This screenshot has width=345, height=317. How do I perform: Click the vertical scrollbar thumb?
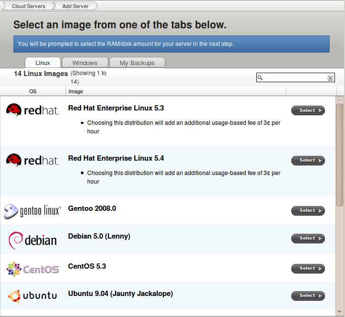pos(340,155)
